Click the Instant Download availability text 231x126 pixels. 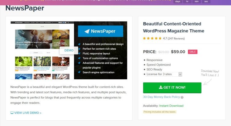pyautogui.click(x=171, y=106)
